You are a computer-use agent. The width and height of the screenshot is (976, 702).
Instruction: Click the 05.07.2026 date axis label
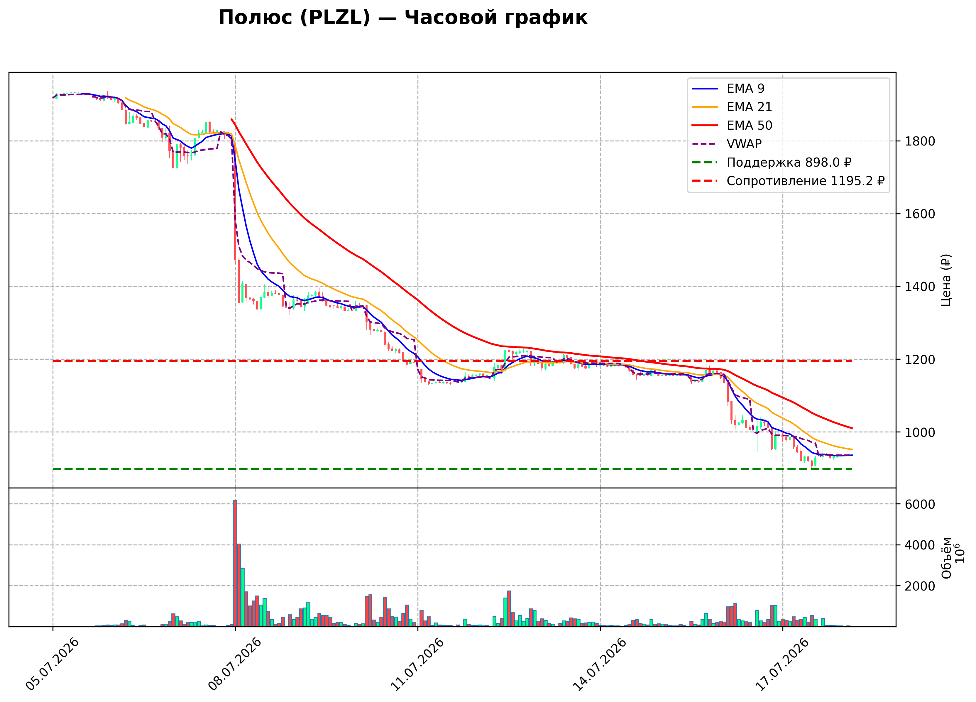[53, 664]
